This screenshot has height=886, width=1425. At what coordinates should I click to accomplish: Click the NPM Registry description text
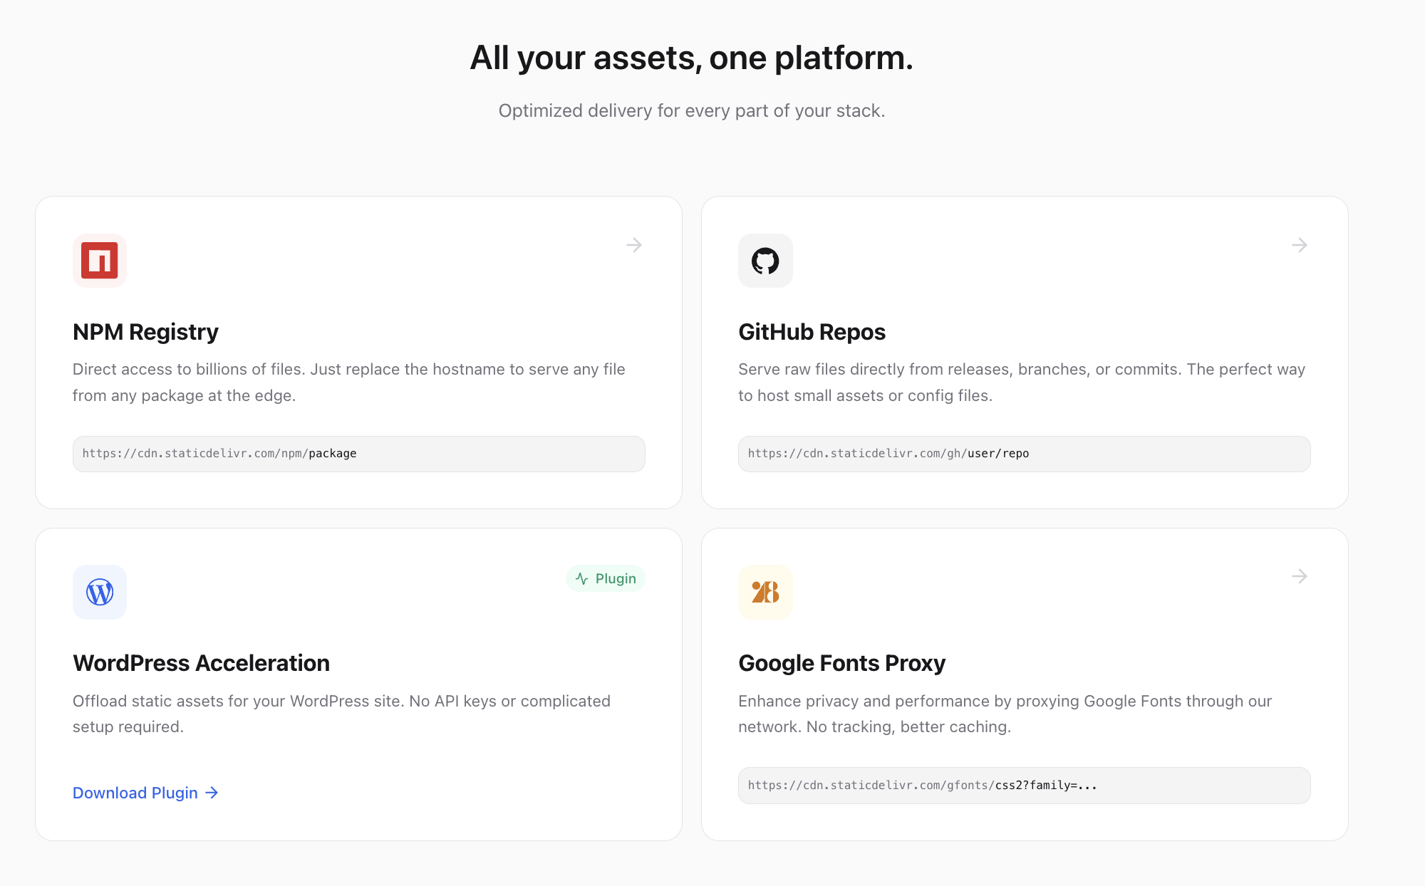click(x=348, y=382)
